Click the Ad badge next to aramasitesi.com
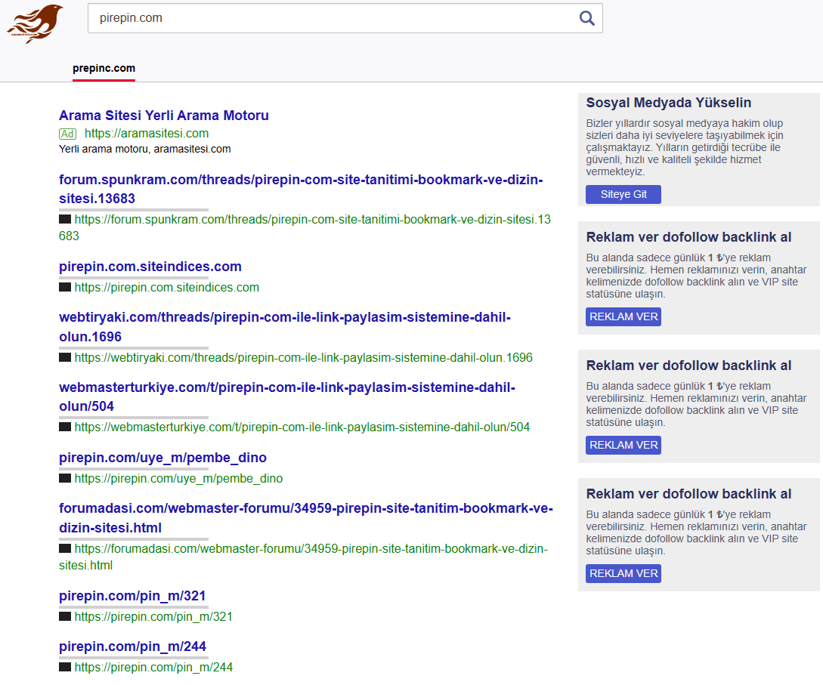Viewport: 823px width, 685px height. (x=68, y=134)
